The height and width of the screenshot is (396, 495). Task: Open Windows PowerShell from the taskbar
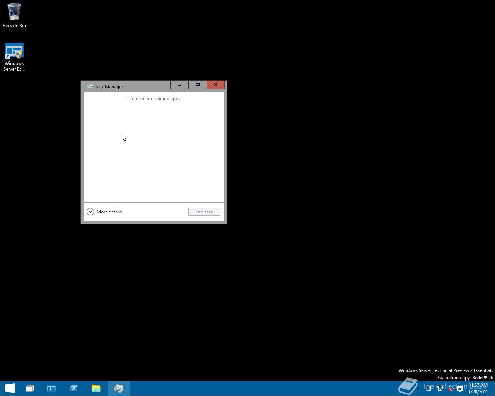point(74,388)
